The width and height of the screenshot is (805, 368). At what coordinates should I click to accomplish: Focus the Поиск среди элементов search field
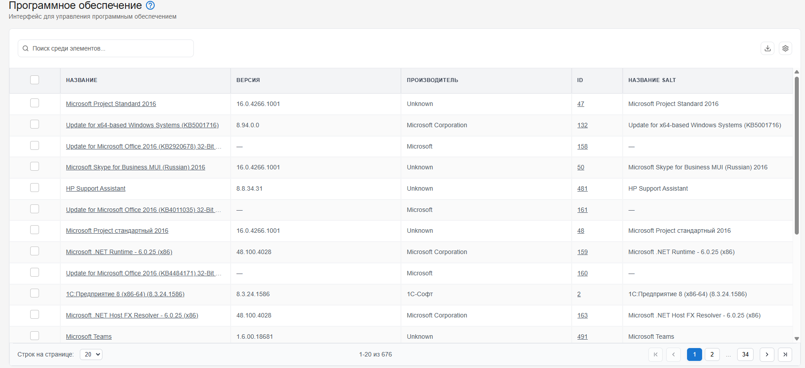point(106,48)
